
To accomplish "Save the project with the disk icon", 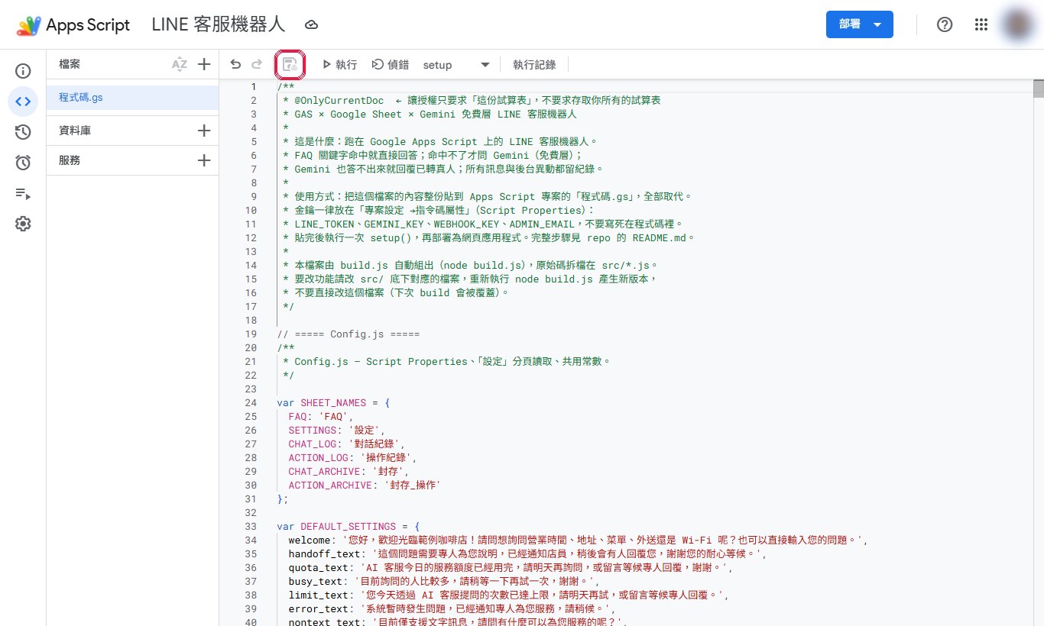I will coord(290,65).
